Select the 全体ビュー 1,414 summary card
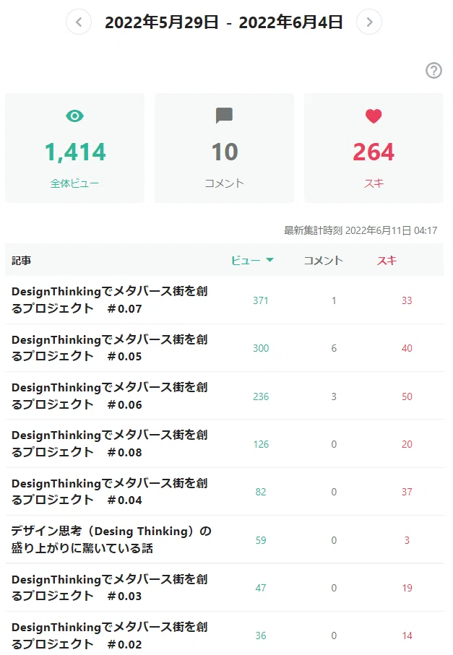This screenshot has width=453, height=655. pos(75,148)
